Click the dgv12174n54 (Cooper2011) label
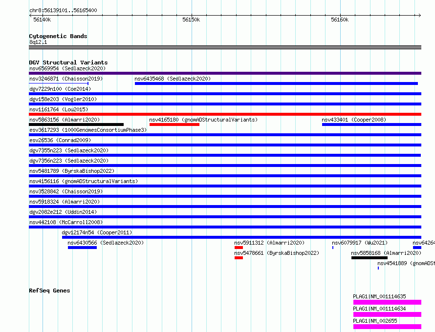Screen dimensions: 435x332 97,232
